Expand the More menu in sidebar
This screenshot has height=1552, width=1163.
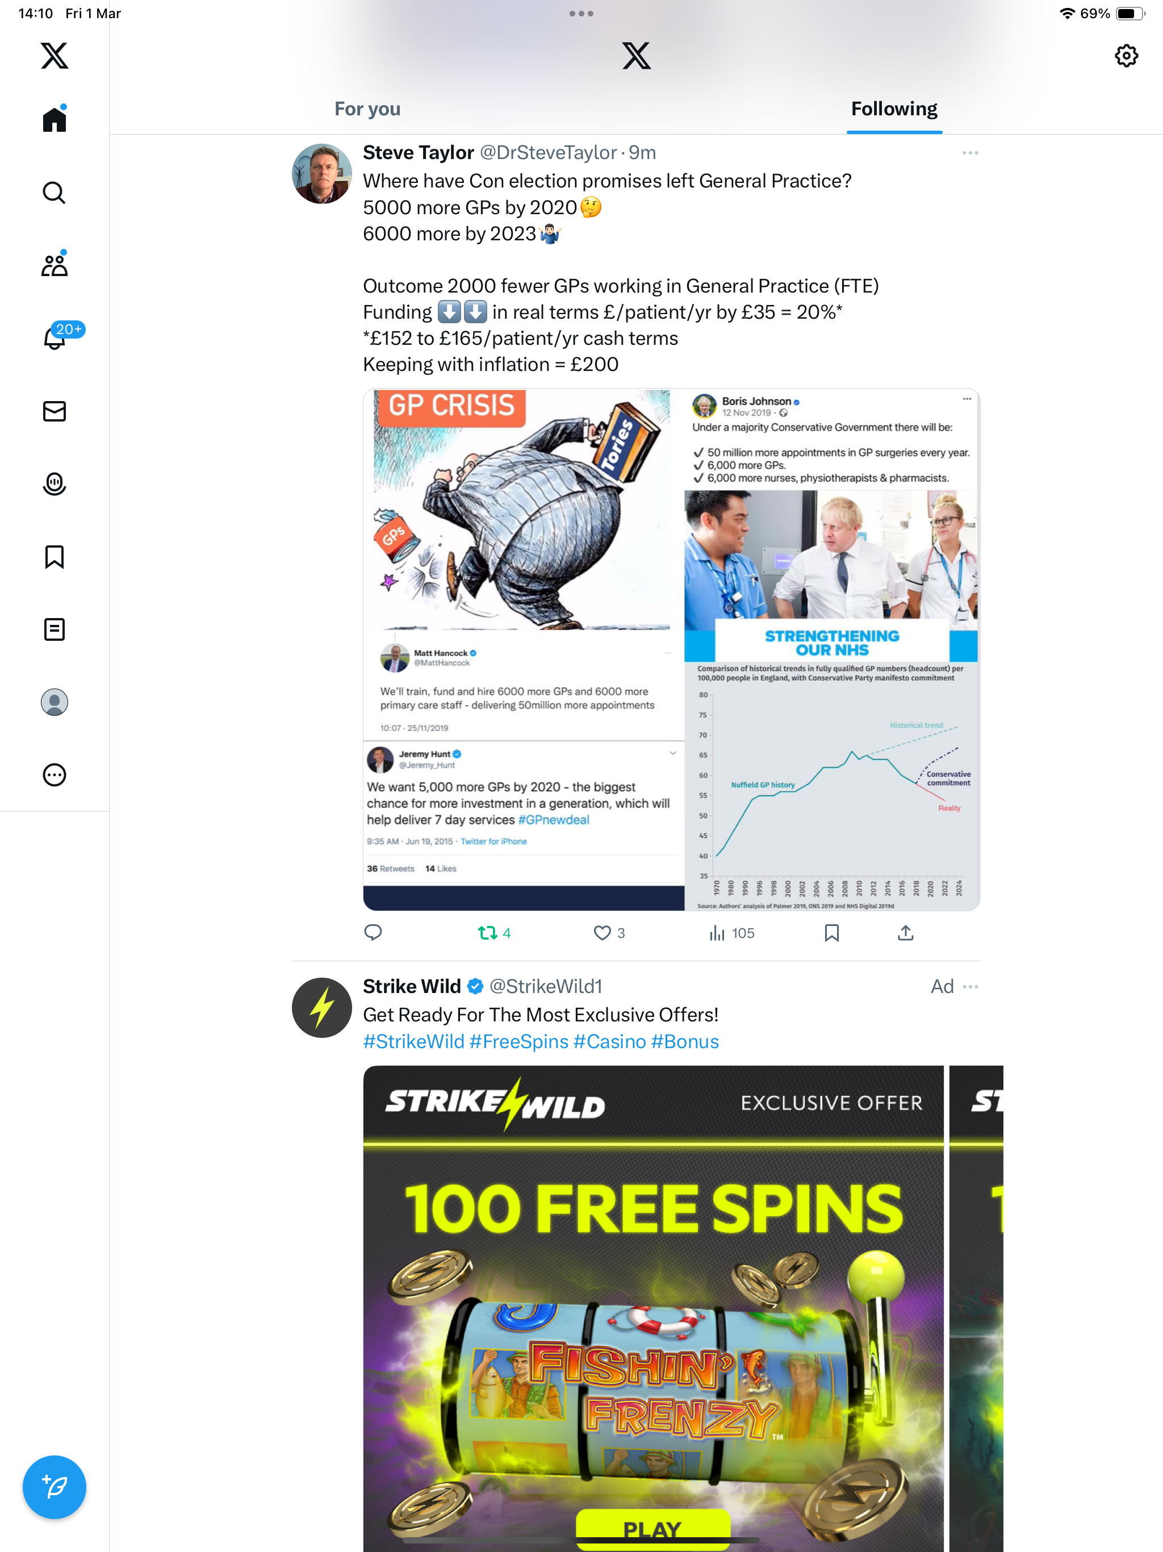tap(54, 775)
